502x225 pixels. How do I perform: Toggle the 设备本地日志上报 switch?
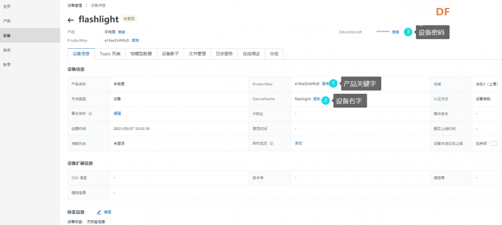pos(493,143)
